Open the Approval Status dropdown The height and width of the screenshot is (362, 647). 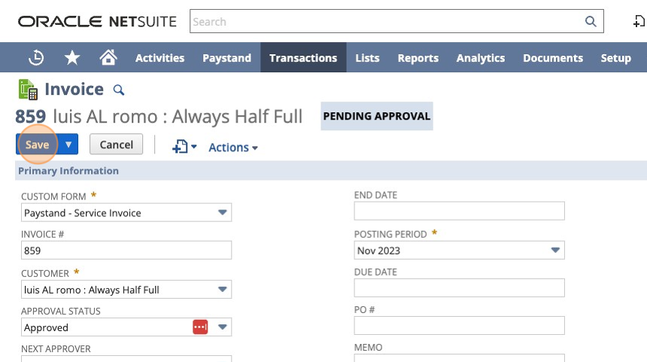(x=223, y=327)
